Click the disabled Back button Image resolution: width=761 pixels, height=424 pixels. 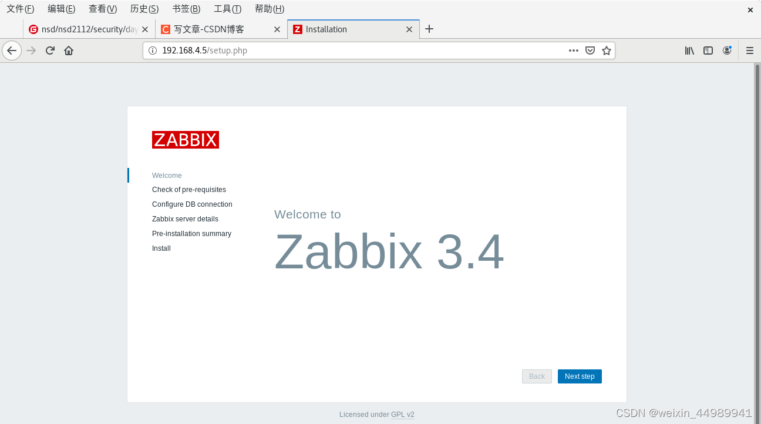pyautogui.click(x=537, y=376)
